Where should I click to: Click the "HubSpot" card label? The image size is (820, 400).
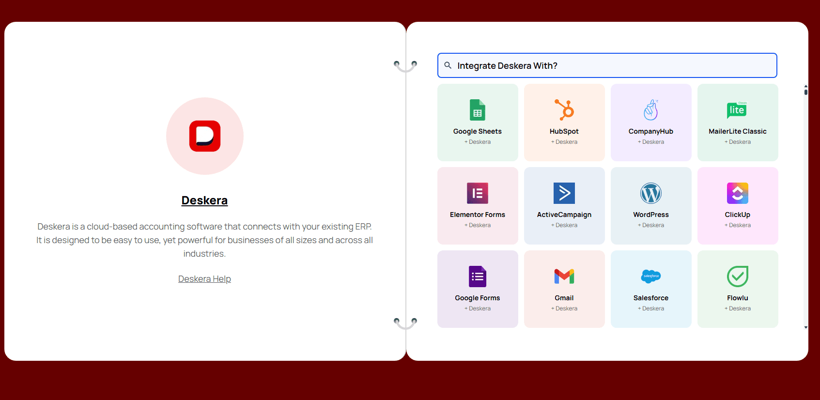[x=564, y=131]
